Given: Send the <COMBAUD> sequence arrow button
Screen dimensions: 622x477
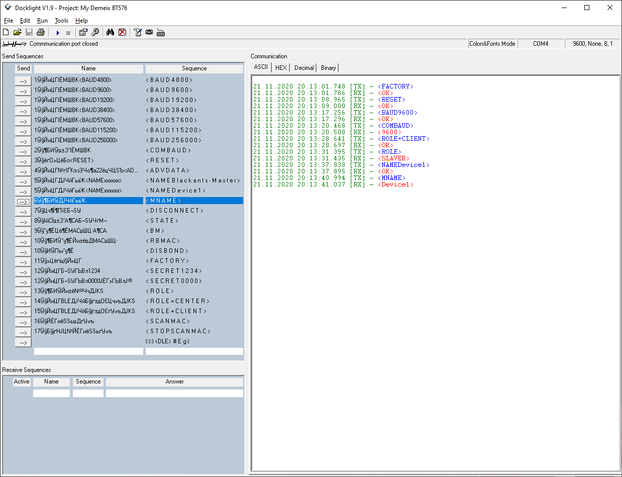Looking at the screenshot, I should point(23,151).
